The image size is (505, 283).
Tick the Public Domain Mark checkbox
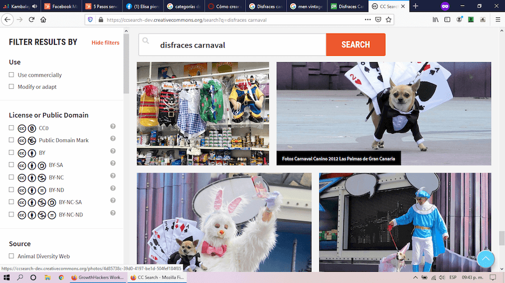coord(12,140)
